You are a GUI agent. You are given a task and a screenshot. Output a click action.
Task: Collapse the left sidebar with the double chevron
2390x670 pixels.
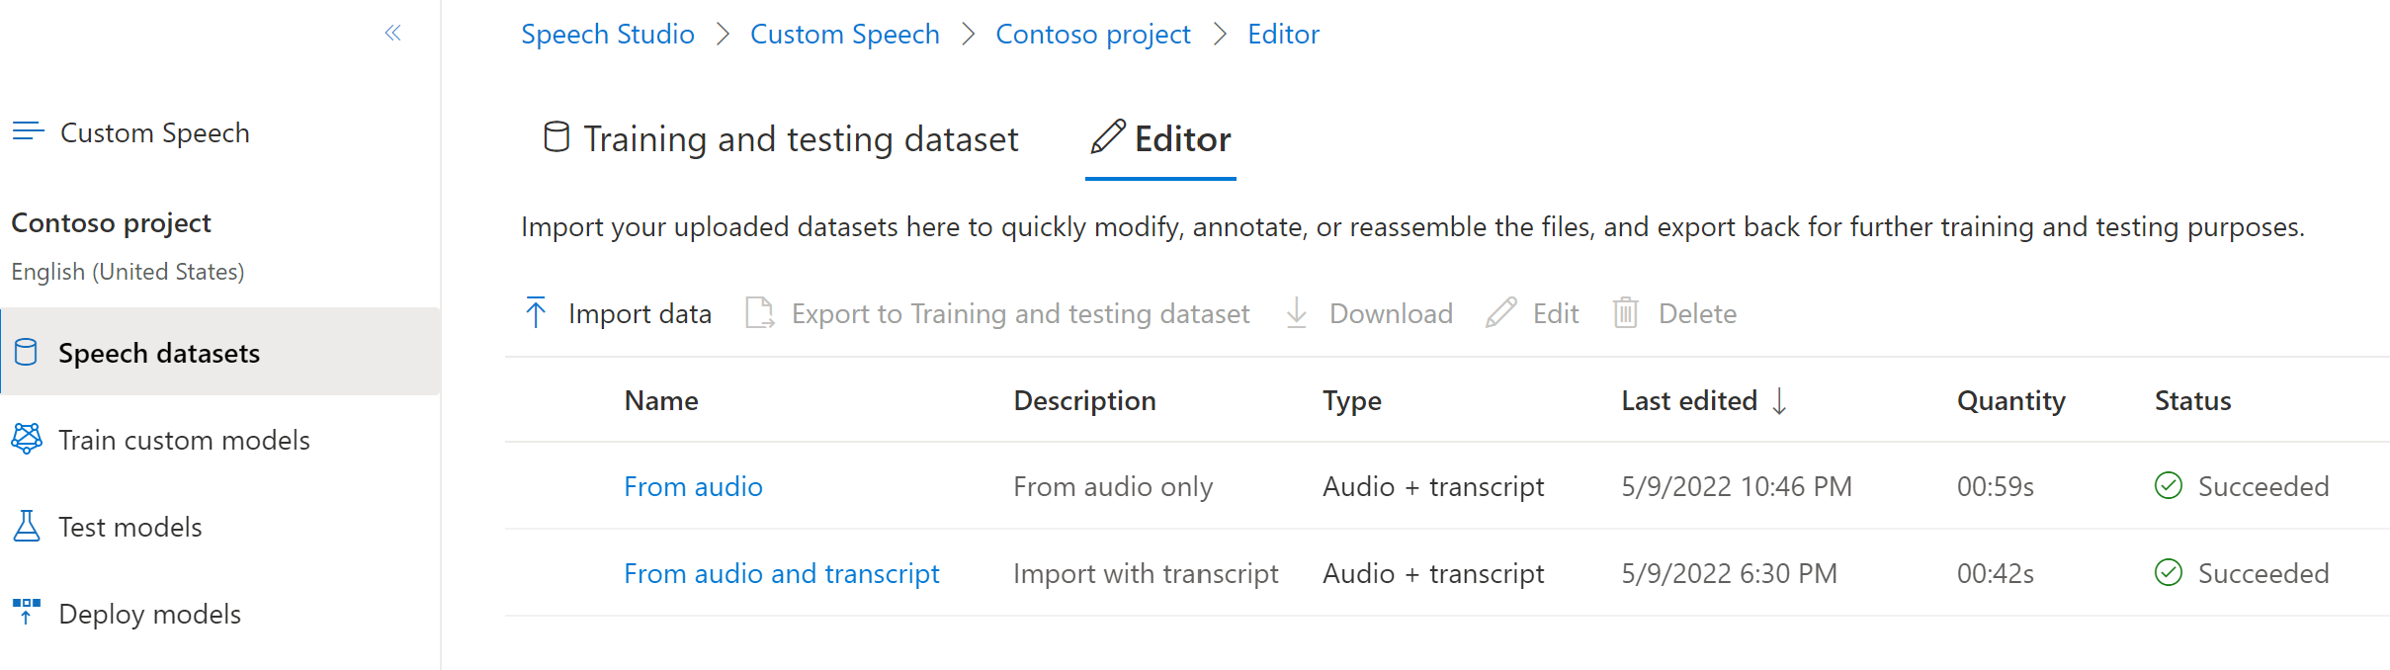tap(393, 33)
